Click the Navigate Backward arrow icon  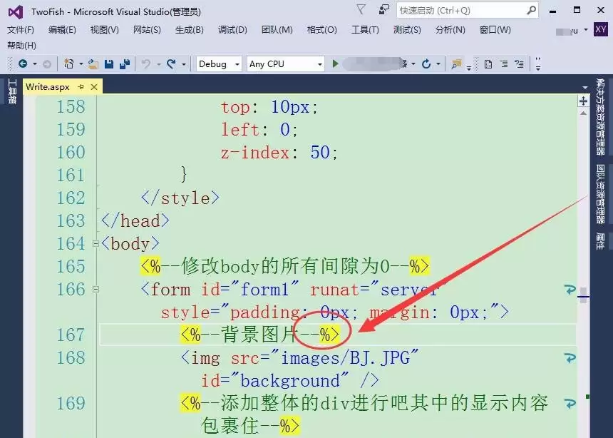point(23,64)
